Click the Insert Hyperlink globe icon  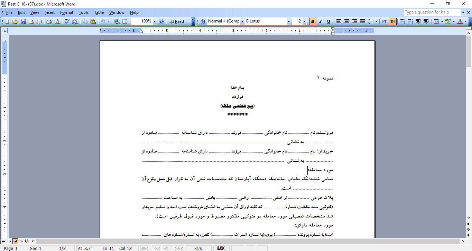click(117, 21)
